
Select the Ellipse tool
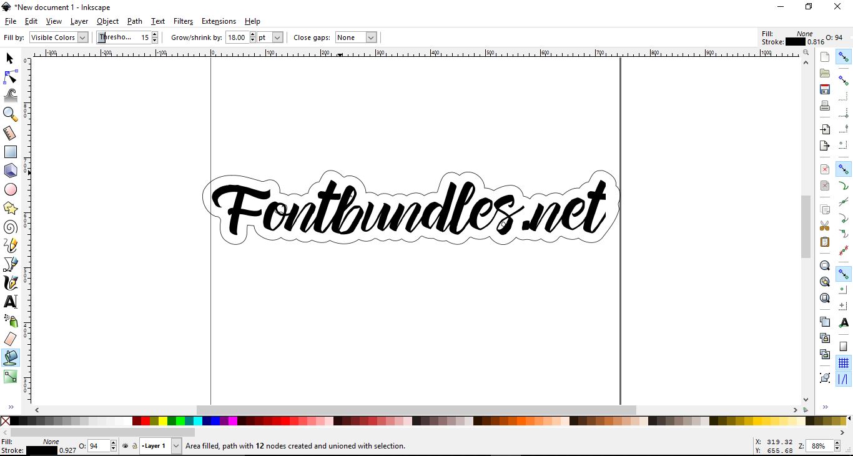[11, 189]
